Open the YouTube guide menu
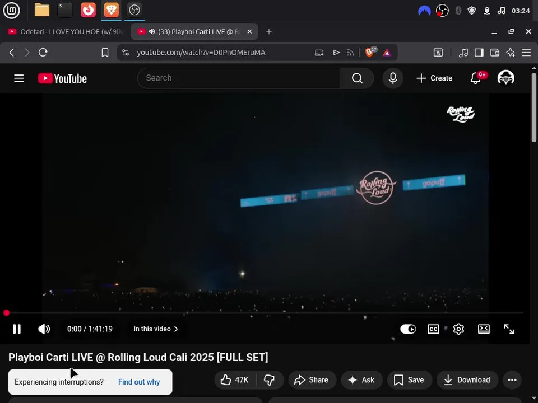Screen dimensions: 538x403 pos(19,78)
